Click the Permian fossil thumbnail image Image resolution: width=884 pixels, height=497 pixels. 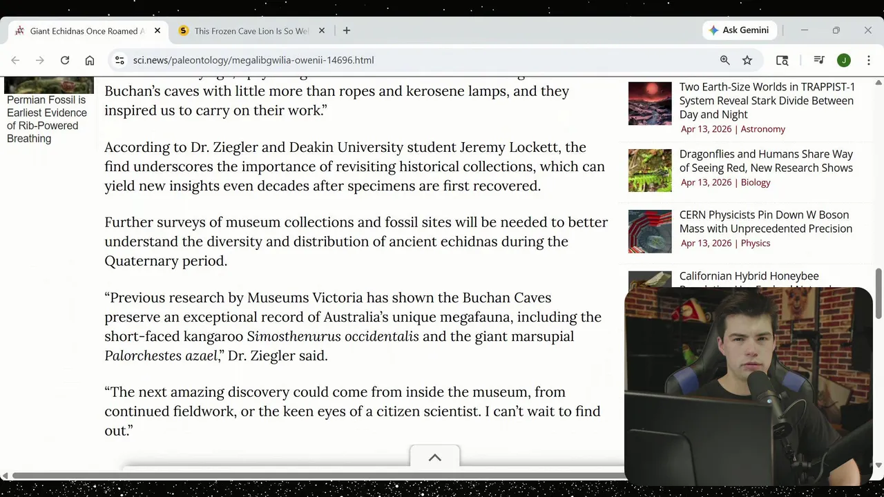pyautogui.click(x=49, y=86)
